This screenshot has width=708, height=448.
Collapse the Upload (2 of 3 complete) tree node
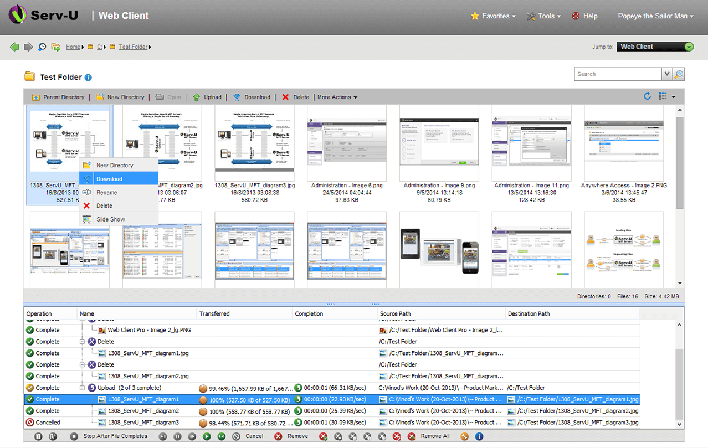tap(83, 388)
